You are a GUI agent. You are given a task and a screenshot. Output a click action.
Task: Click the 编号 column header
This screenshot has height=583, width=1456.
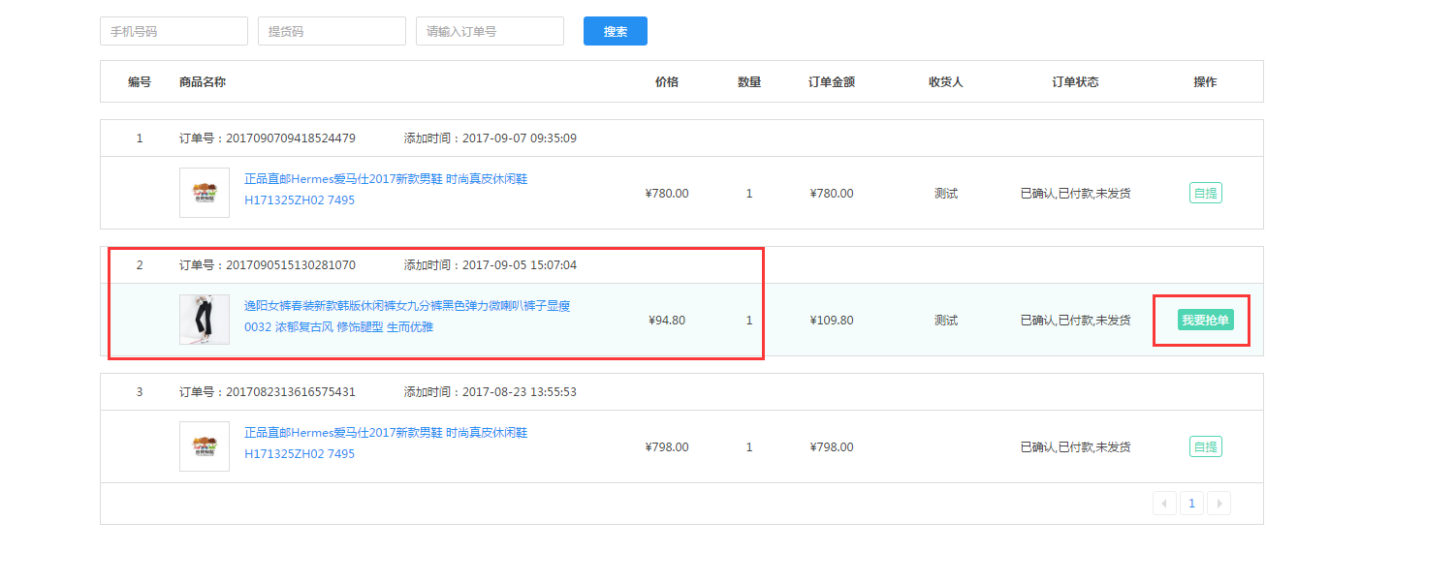tap(140, 82)
